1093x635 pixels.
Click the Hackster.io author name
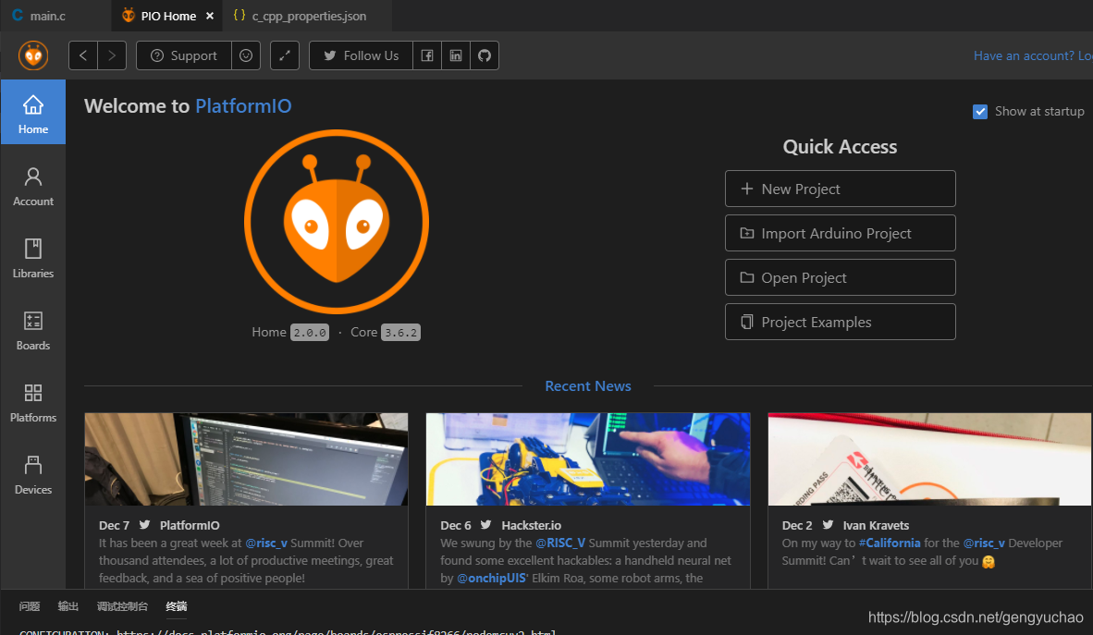coord(531,526)
